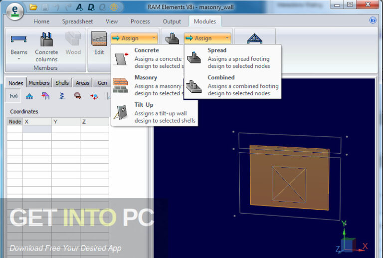Click the spring icon in Nodes toolbar
Viewport: 383px width, 258px height.
pos(62,96)
